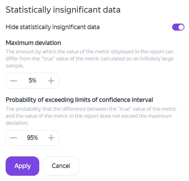This screenshot has height=181, width=189.
Task: Click "true" in the probability description
Action: click(x=124, y=109)
